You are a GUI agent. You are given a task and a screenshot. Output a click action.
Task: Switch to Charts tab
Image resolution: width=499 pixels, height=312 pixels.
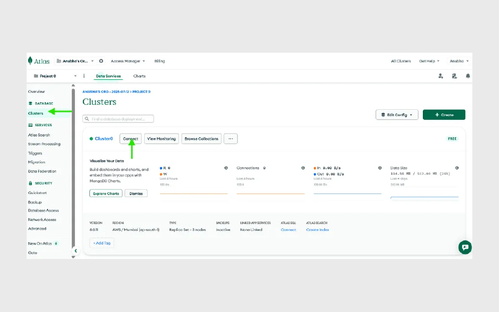coord(139,76)
